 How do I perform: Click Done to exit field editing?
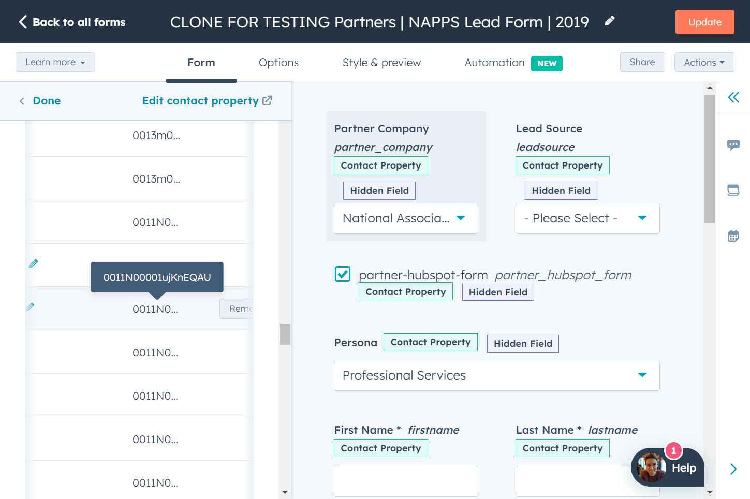tap(47, 101)
